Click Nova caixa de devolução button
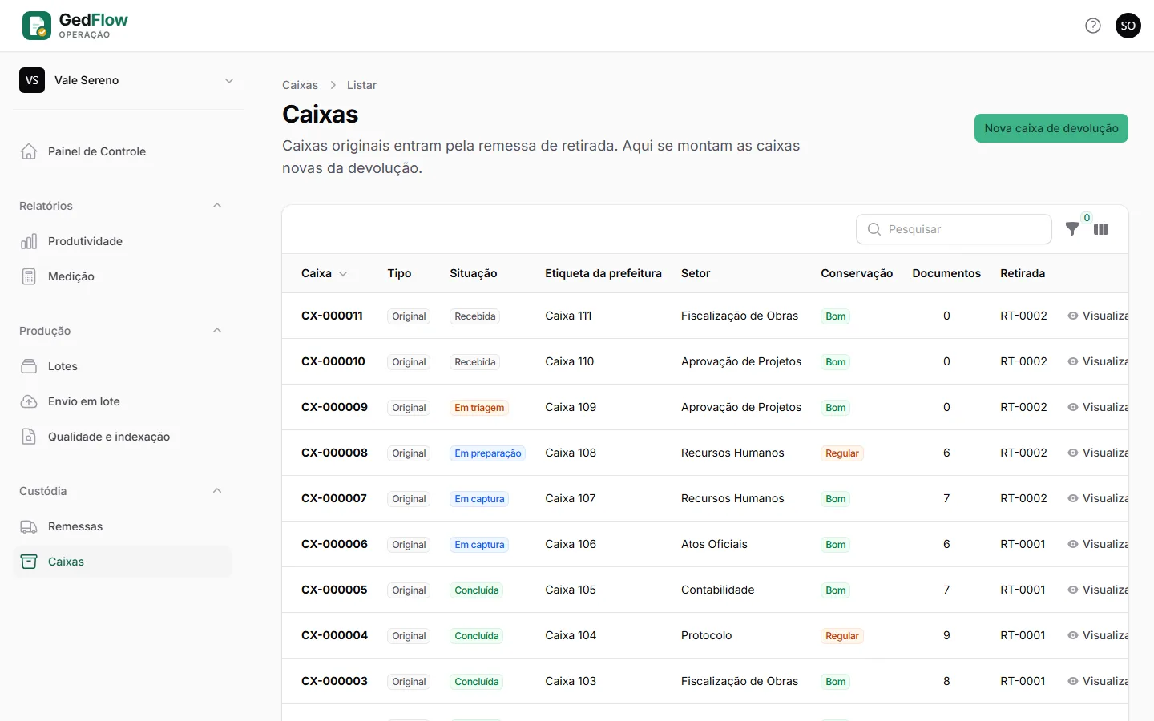 click(1051, 128)
